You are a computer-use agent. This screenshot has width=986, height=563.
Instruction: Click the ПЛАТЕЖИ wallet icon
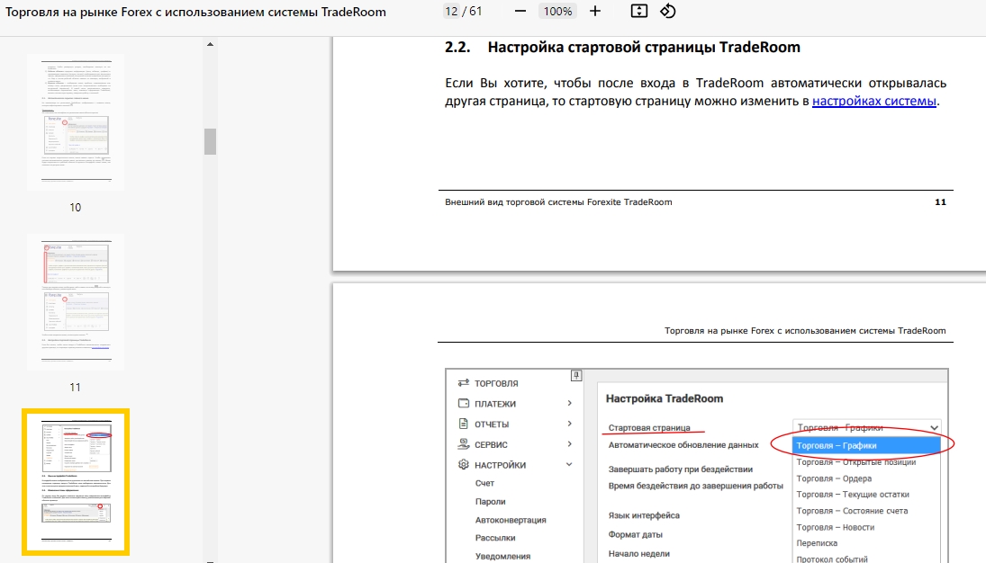pyautogui.click(x=464, y=404)
